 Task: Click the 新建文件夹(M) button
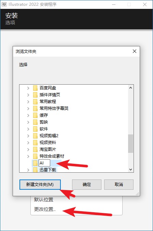[x=40, y=185]
